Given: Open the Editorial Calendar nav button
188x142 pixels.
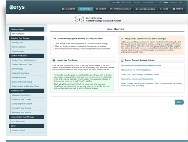Looking at the screenshot, I should 120,9.
